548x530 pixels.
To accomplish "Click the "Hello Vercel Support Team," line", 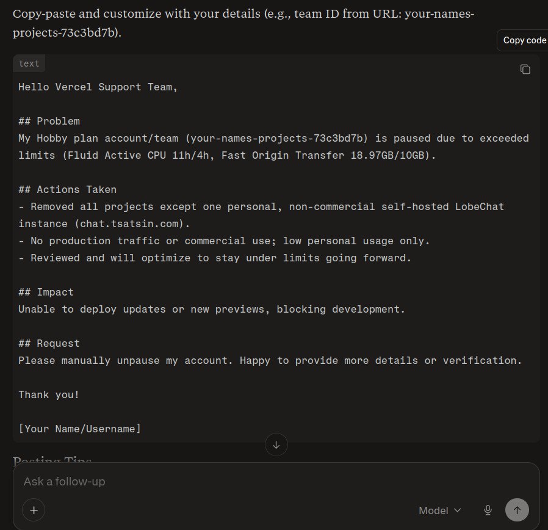I will coord(98,87).
